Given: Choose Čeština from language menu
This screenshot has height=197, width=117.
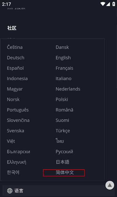Looking at the screenshot, I should pos(15,47).
